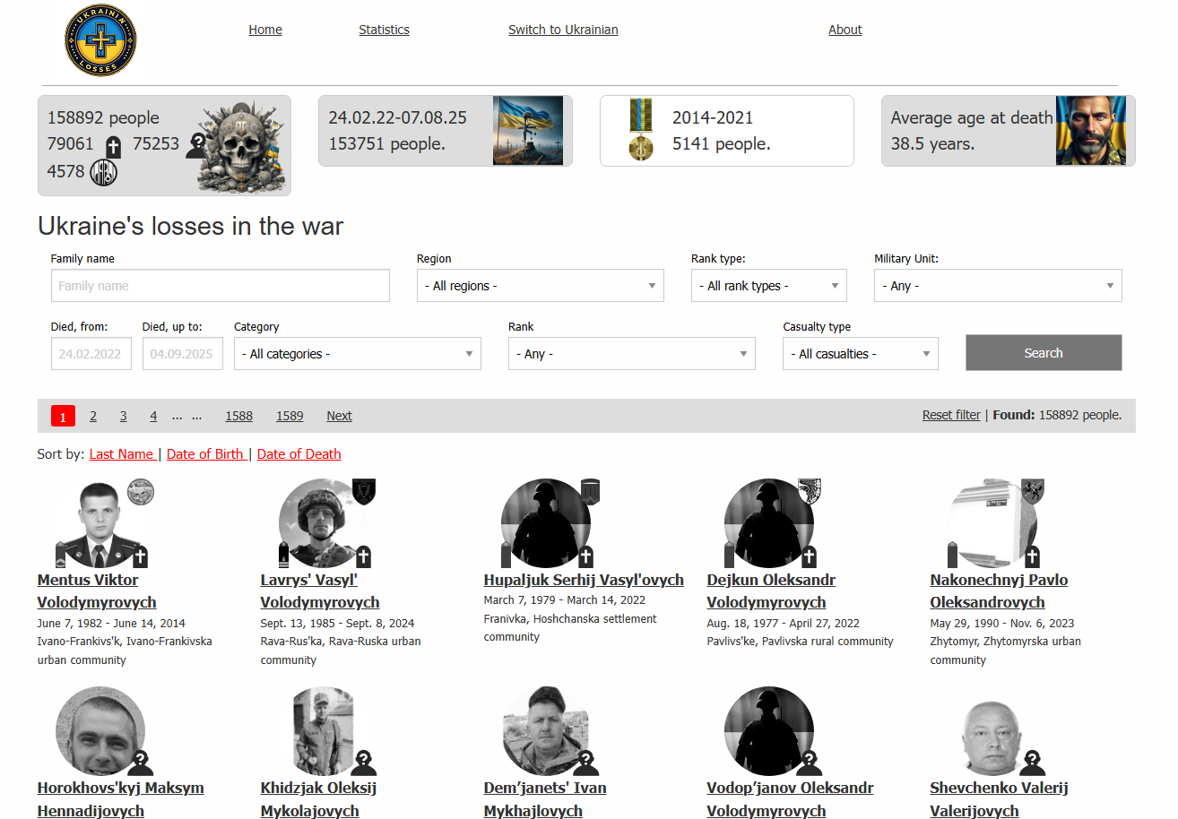Open the Military Unit dropdown
1178x819 pixels.
997,286
